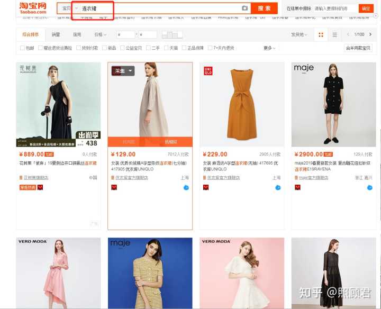Click Tmall badge icon under ¥229 dress
The height and width of the screenshot is (309, 381).
[x=206, y=187]
